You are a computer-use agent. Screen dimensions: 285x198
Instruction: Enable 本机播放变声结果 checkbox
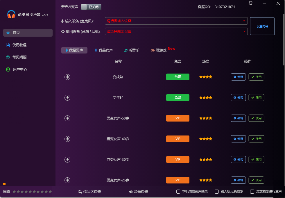[x=178, y=192]
